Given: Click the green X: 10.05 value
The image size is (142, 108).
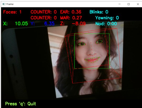Looking at the screenshot, I should click(16, 24).
